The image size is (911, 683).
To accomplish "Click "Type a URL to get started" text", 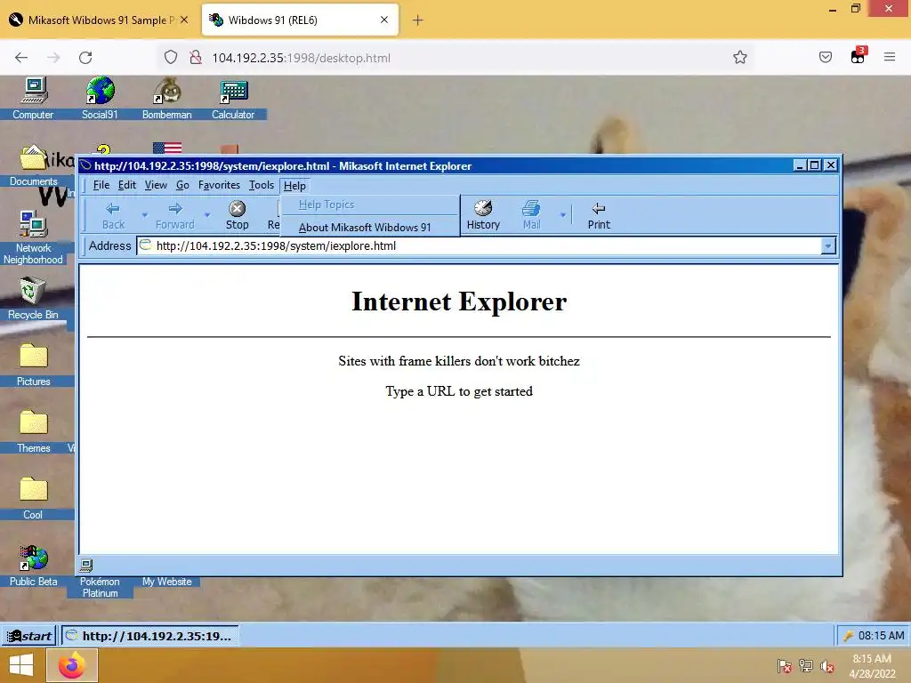I will coord(459,391).
